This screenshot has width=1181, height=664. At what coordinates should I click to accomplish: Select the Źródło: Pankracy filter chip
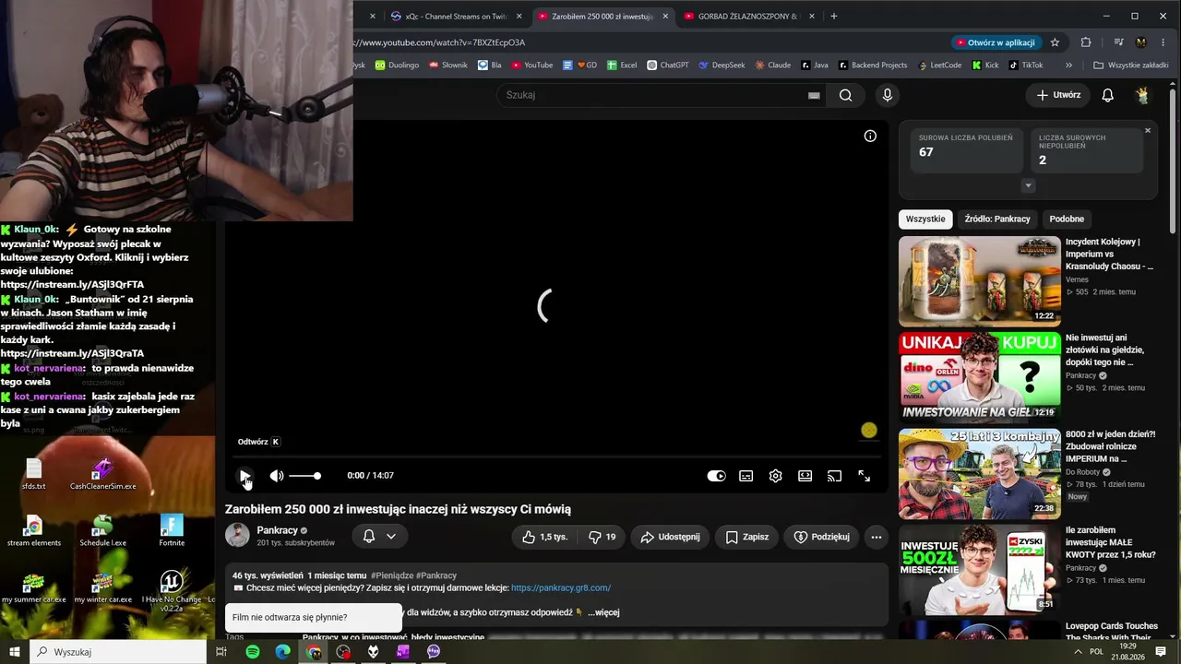tap(997, 219)
